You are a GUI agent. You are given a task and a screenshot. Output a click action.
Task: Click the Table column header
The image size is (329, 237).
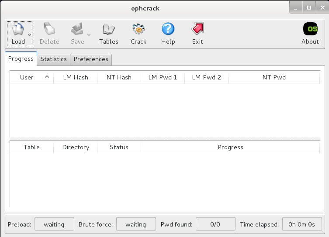click(31, 147)
